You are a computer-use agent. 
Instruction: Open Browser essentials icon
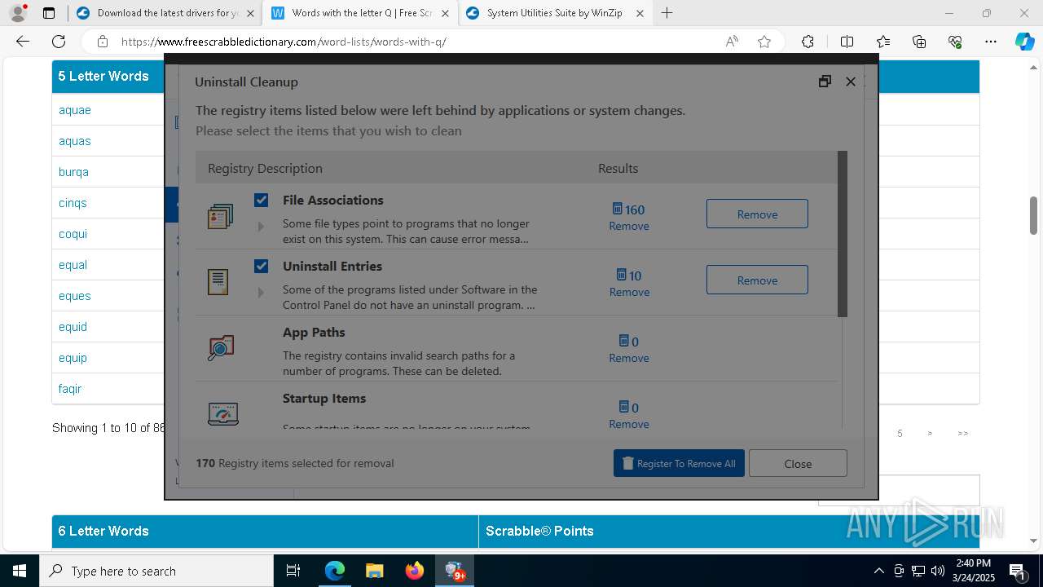pyautogui.click(x=955, y=42)
